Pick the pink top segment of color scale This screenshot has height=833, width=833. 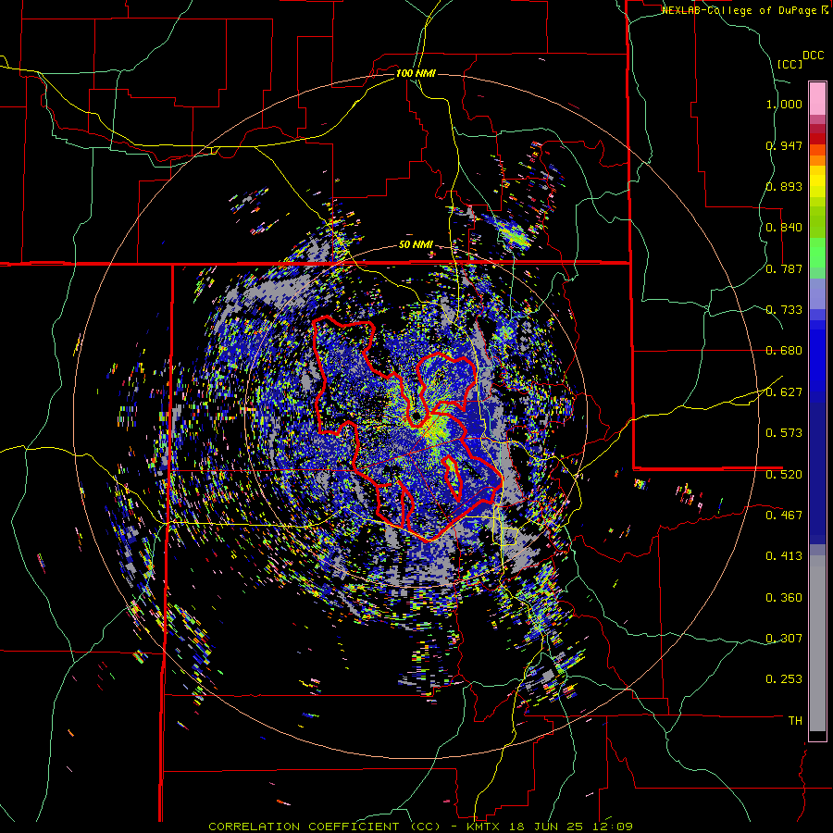[817, 98]
